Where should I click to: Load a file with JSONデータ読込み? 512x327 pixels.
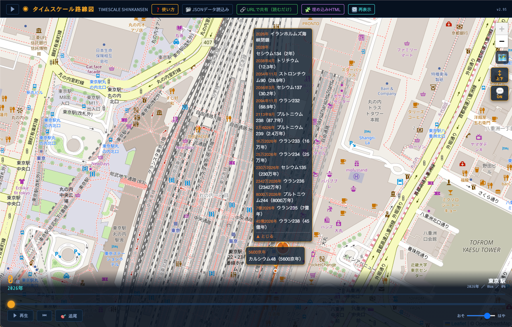coord(207,9)
